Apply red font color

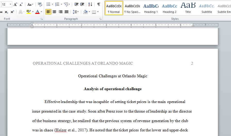[x=37, y=12]
